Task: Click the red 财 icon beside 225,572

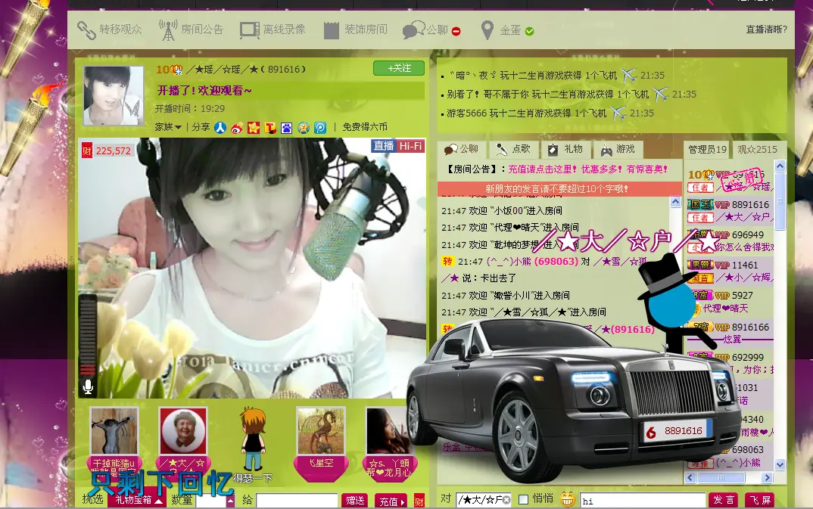Action: pyautogui.click(x=87, y=151)
